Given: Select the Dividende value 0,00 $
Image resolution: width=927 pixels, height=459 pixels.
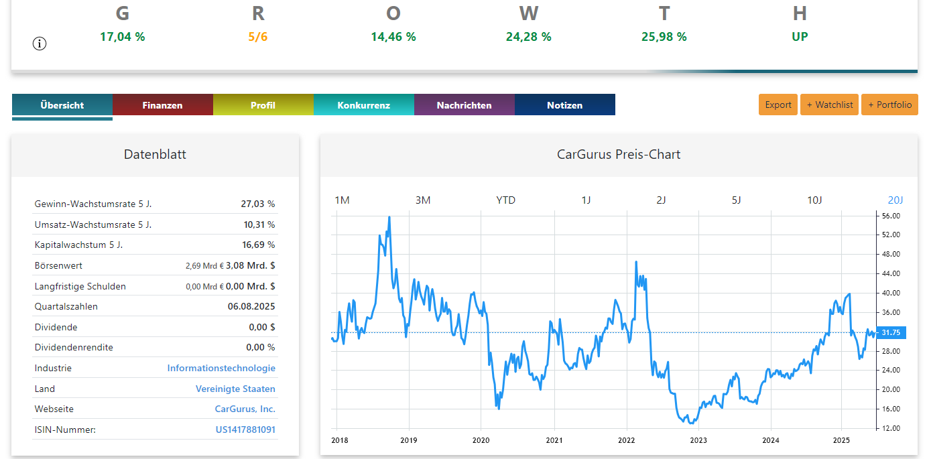Looking at the screenshot, I should coord(261,327).
